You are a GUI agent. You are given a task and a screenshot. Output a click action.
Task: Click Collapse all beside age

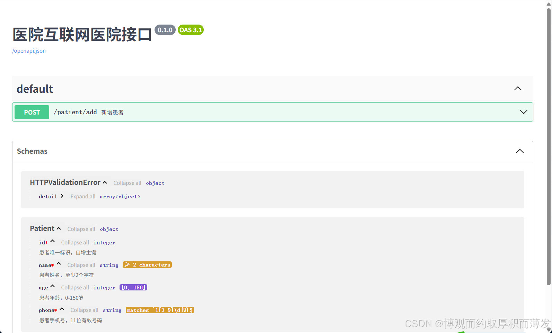[75, 288]
